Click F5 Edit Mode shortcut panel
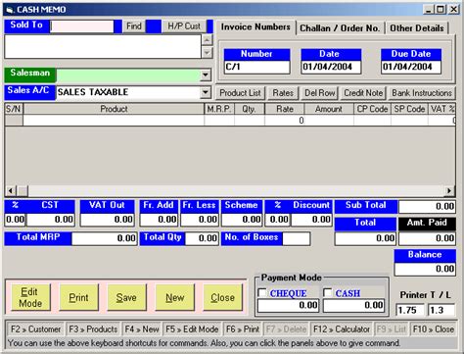The height and width of the screenshot is (354, 464). point(192,329)
